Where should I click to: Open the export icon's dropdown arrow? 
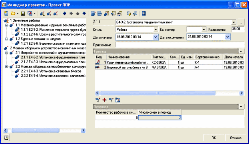tap(35, 14)
